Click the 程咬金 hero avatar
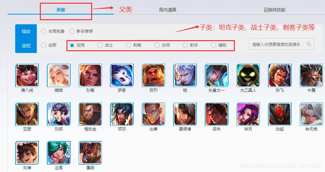This screenshot has height=172, width=325. (x=90, y=114)
